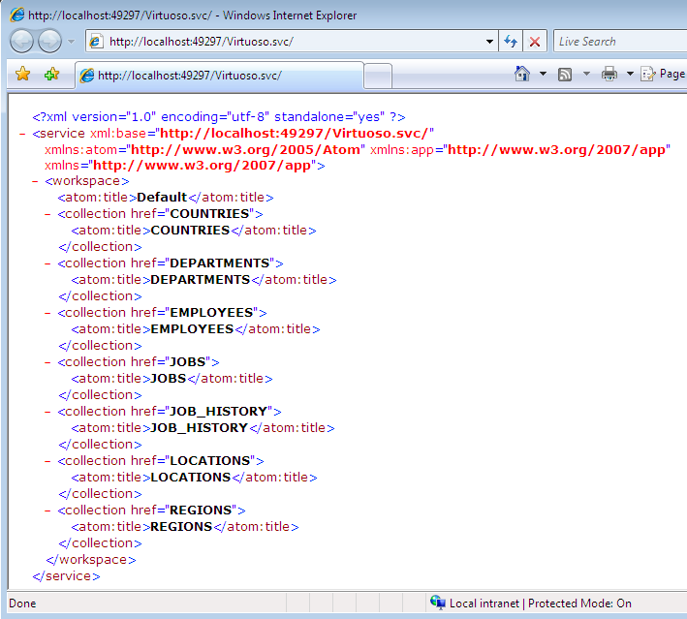Viewport: 687px width, 619px height.
Task: Click the Refresh page icon
Action: 511,42
